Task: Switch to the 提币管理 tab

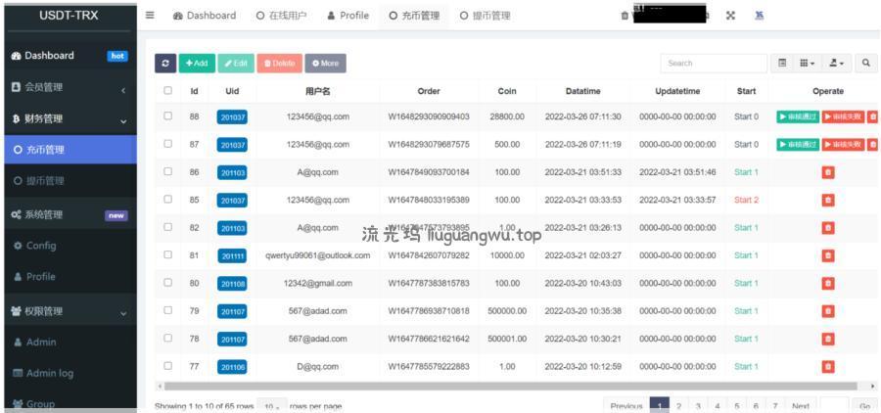Action: coord(485,16)
